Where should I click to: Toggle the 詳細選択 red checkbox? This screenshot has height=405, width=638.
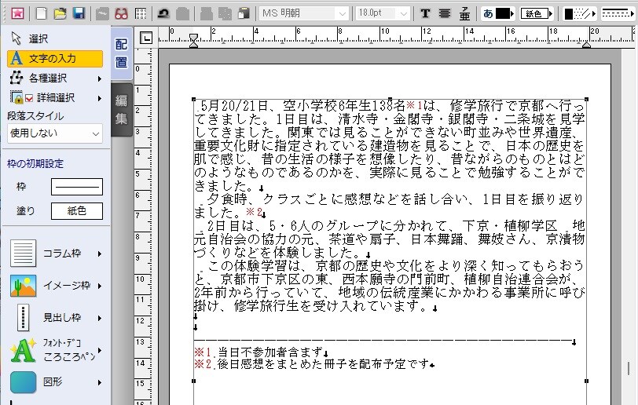click(x=29, y=98)
